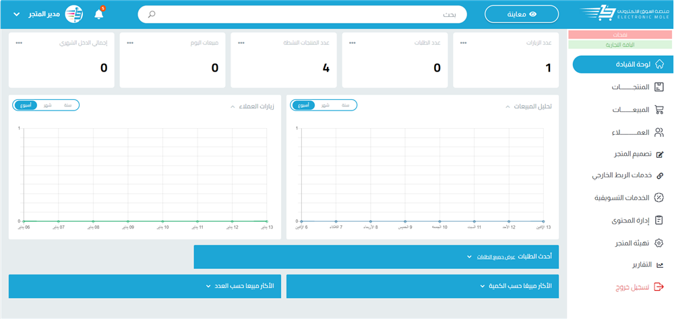This screenshot has width=674, height=319.
Task: Open العملاء in the sidebar
Action: 631,132
